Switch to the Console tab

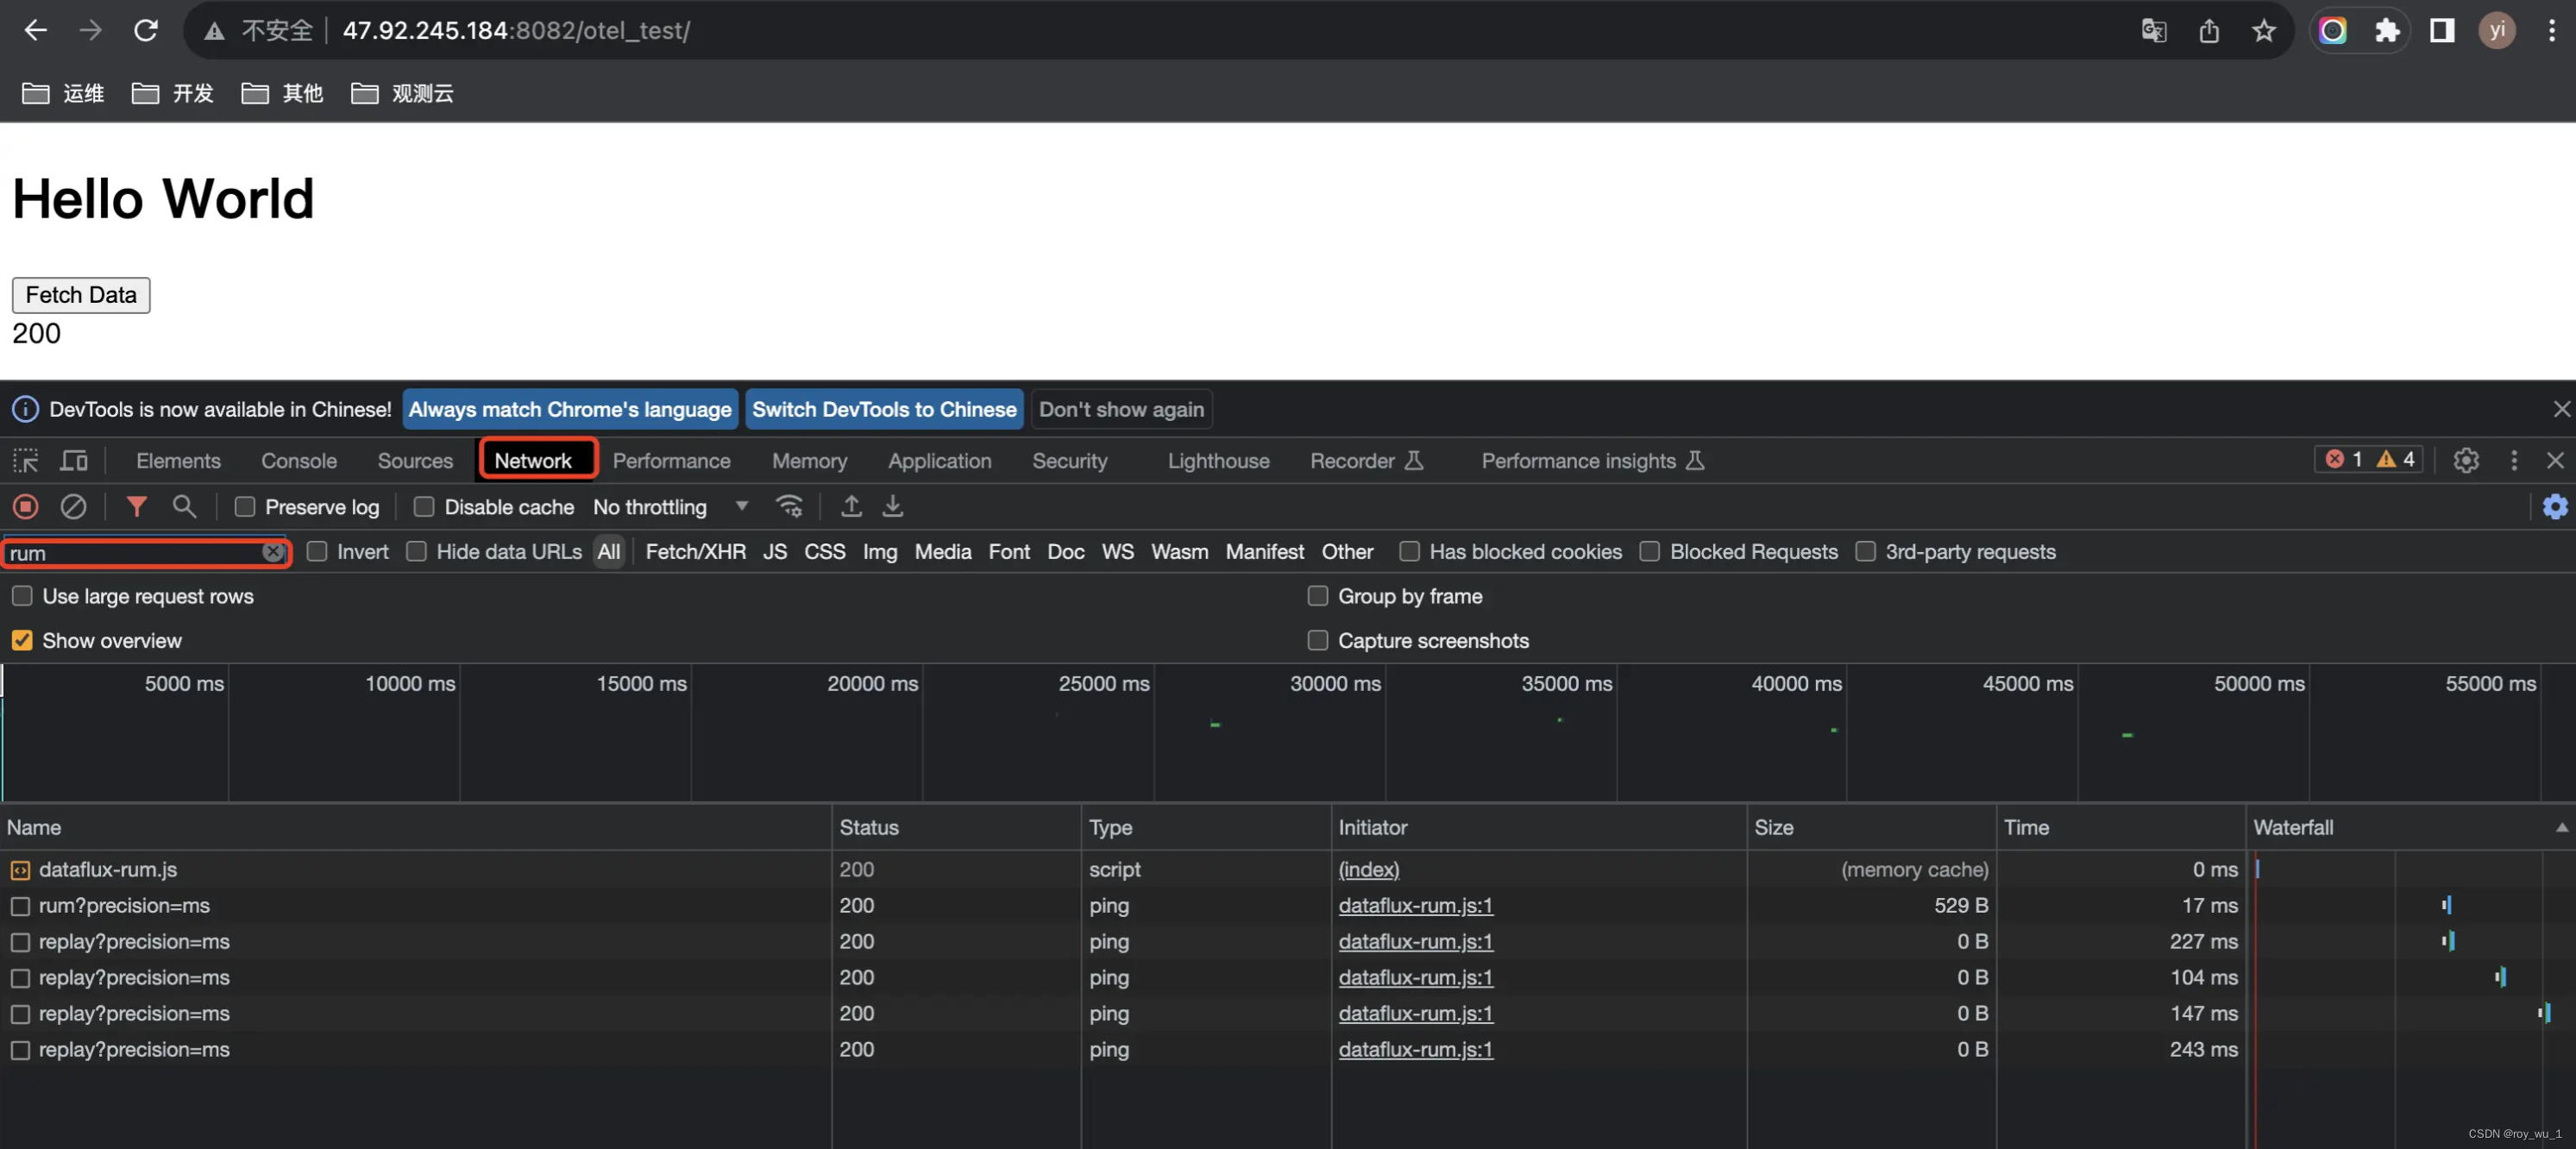298,461
